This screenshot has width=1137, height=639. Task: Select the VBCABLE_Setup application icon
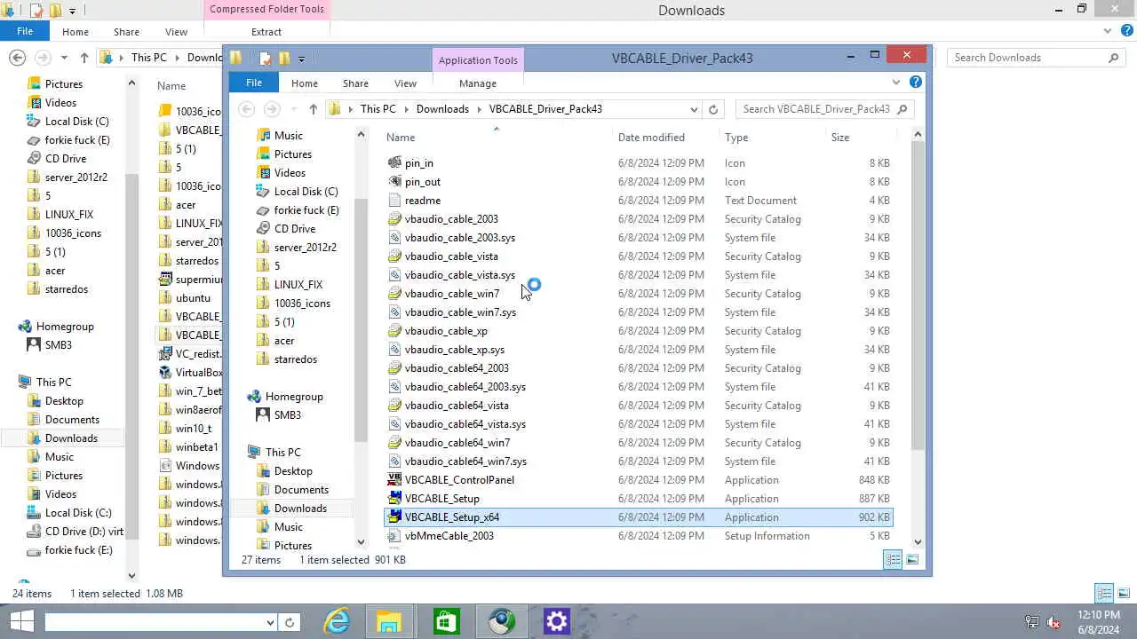point(395,499)
